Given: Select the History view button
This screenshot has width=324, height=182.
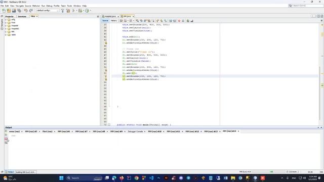Looking at the screenshot, I should pyautogui.click(x=113, y=21).
